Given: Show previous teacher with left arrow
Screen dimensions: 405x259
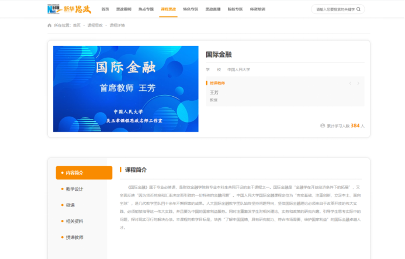Looking at the screenshot, I should tap(351, 83).
